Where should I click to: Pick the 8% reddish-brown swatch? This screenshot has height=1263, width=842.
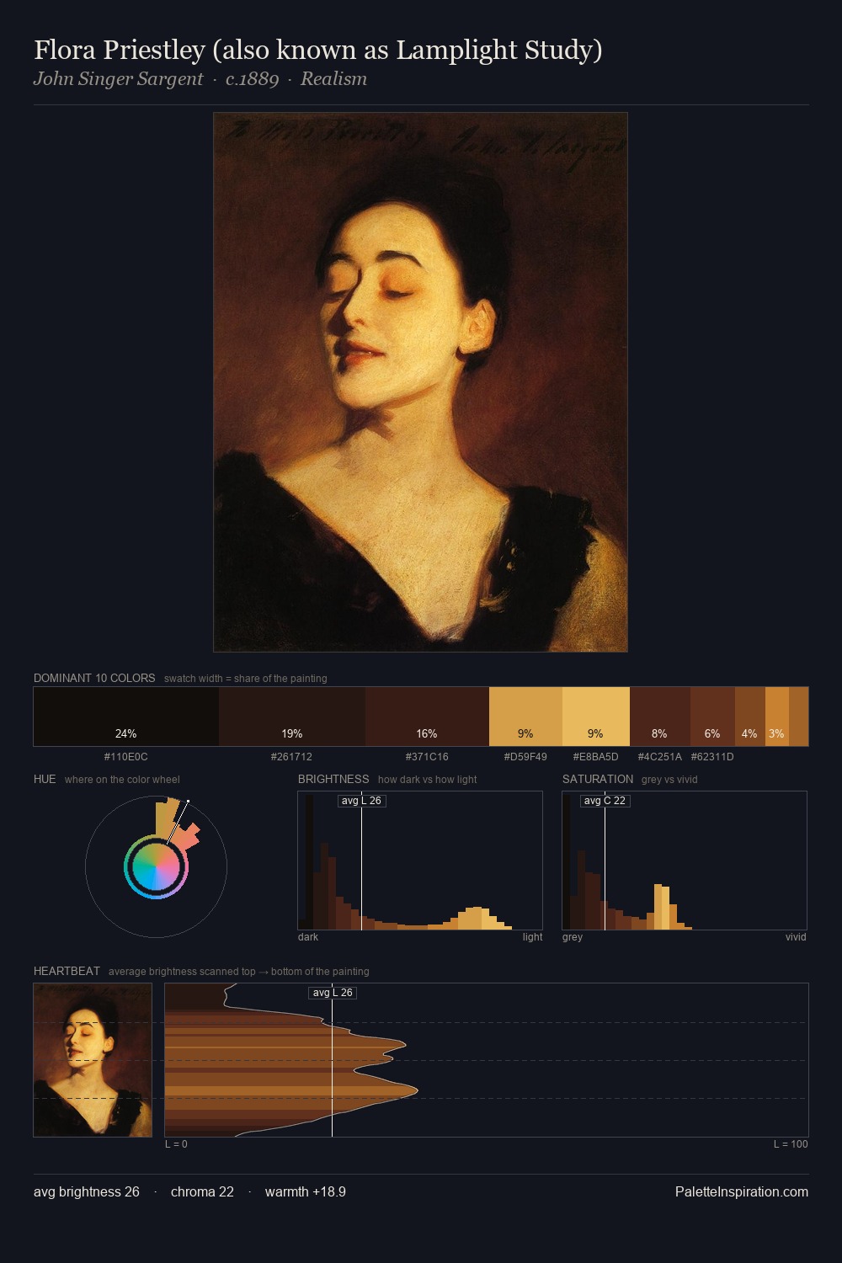660,717
